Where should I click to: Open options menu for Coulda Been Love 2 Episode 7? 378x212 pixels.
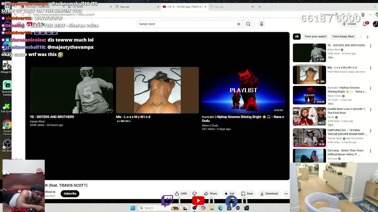tap(370, 109)
